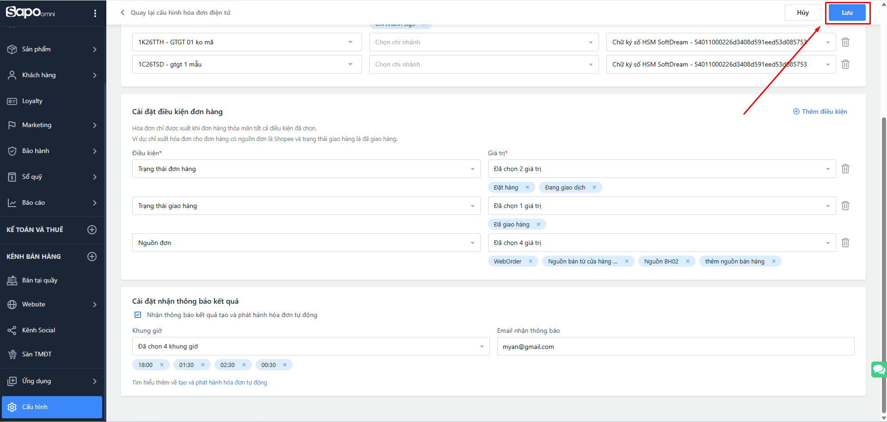Image resolution: width=887 pixels, height=422 pixels.
Task: Uncheck Nhận thông báo kết quả checkbox
Action: click(138, 315)
